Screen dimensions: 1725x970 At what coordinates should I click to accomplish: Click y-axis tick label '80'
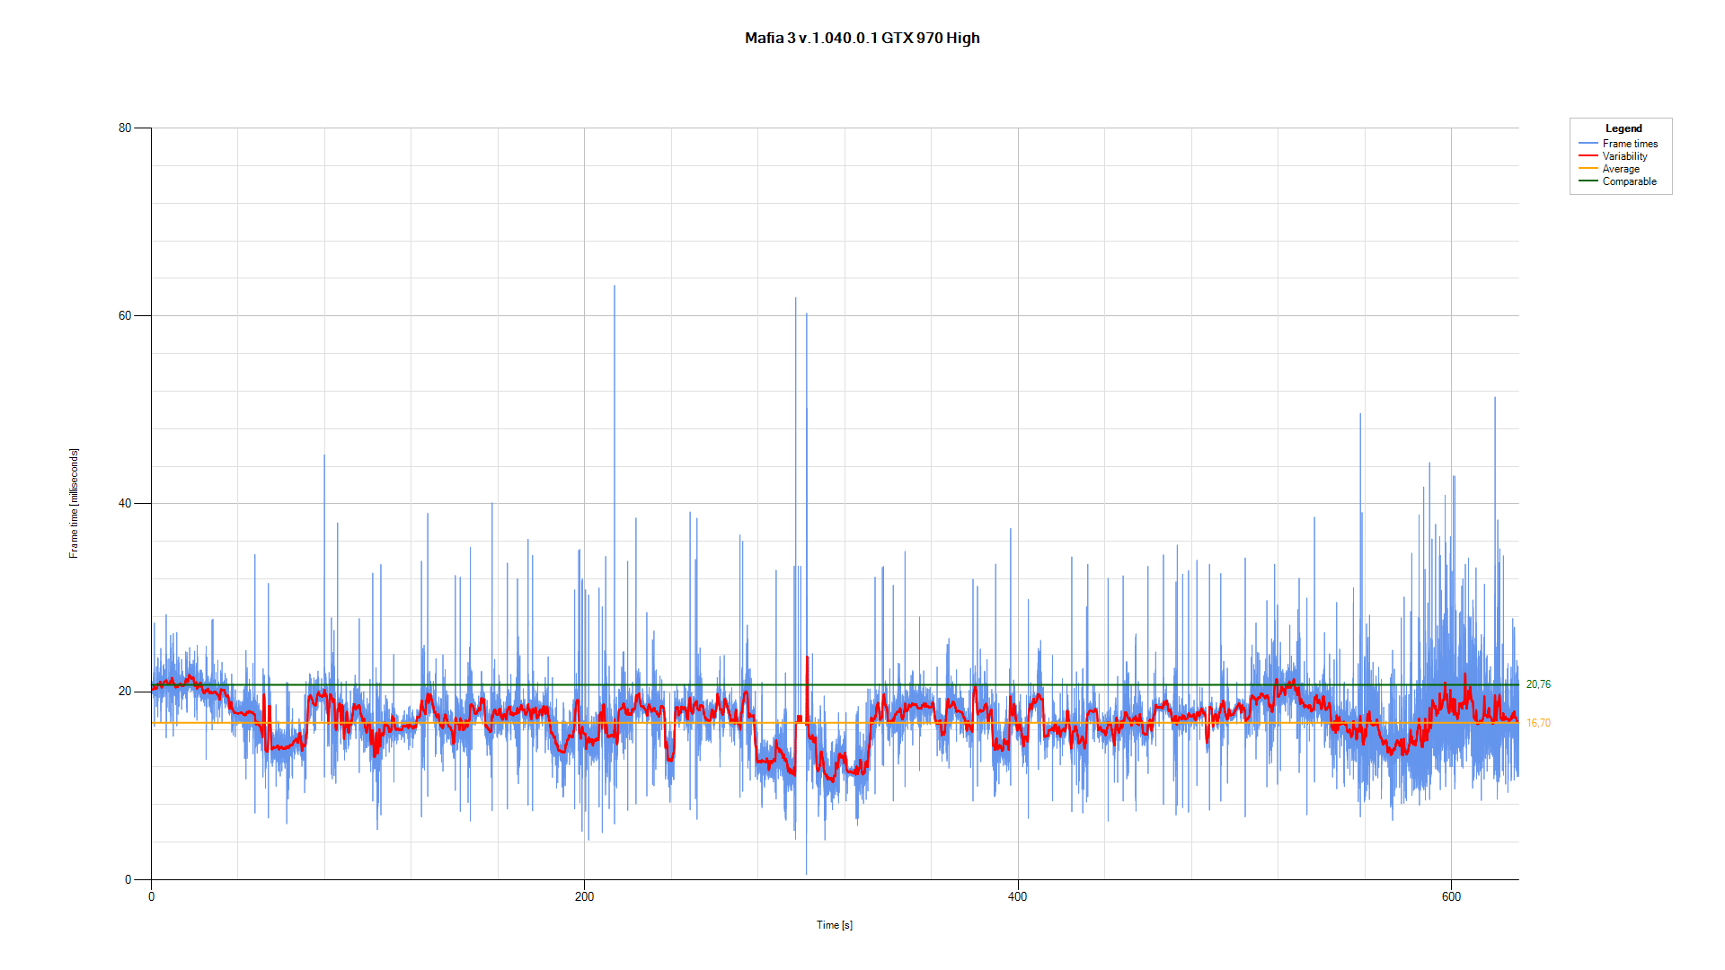point(125,128)
